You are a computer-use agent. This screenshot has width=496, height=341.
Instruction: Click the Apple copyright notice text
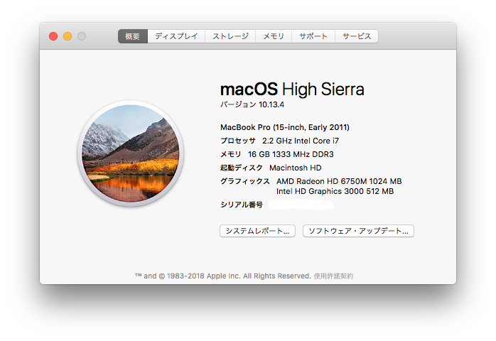(223, 276)
